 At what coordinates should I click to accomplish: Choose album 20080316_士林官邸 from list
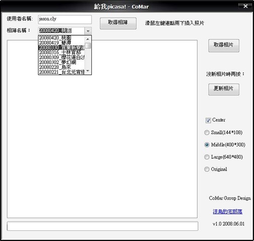pyautogui.click(x=61, y=52)
